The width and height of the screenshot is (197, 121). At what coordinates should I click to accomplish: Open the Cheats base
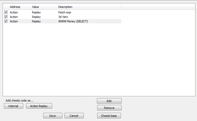click(x=109, y=115)
